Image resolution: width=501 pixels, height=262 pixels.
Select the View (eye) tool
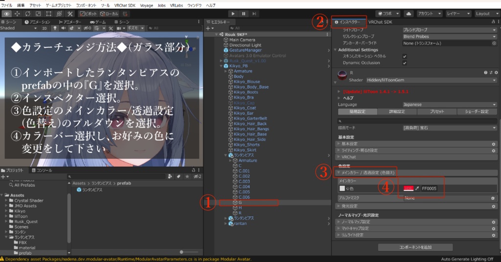point(6,14)
